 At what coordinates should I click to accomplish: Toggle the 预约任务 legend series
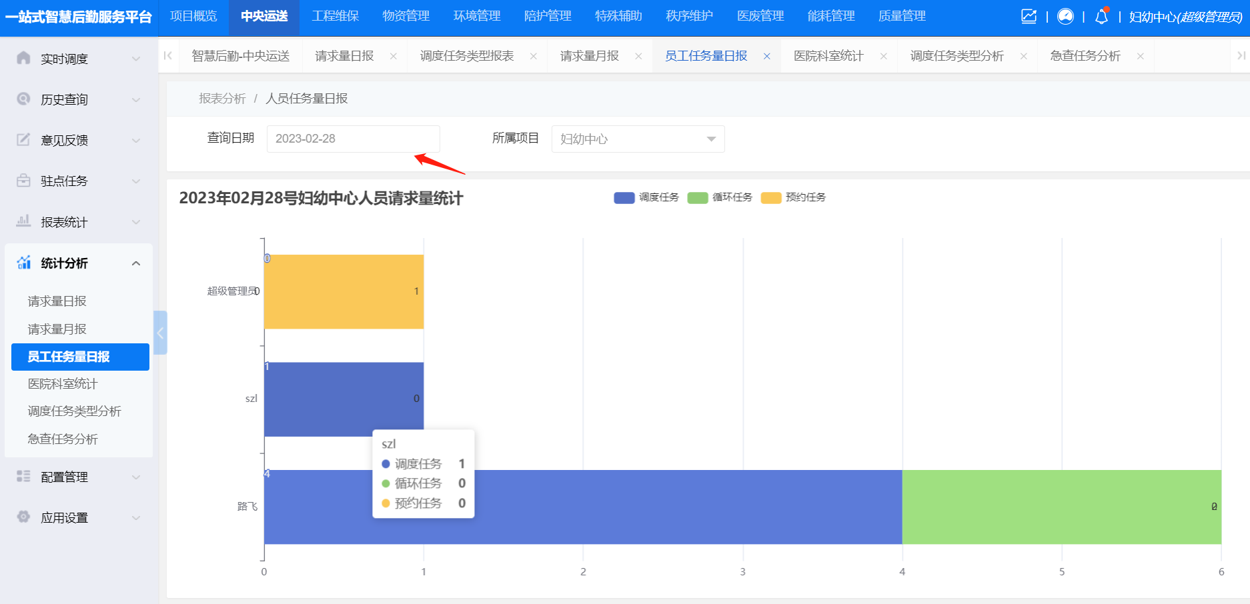793,197
